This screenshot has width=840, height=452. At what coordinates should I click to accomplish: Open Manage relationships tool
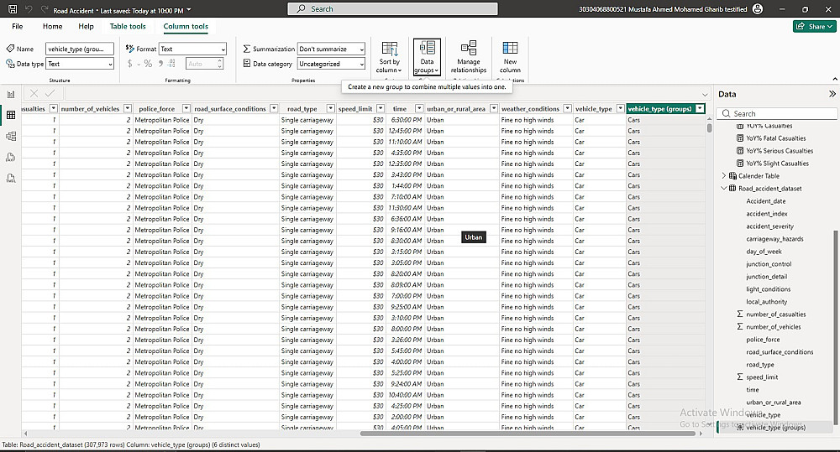[x=468, y=57]
